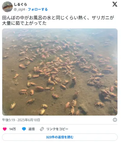The image size is (121, 143).
Task: Click the X logo icon
Action: coord(115,4)
